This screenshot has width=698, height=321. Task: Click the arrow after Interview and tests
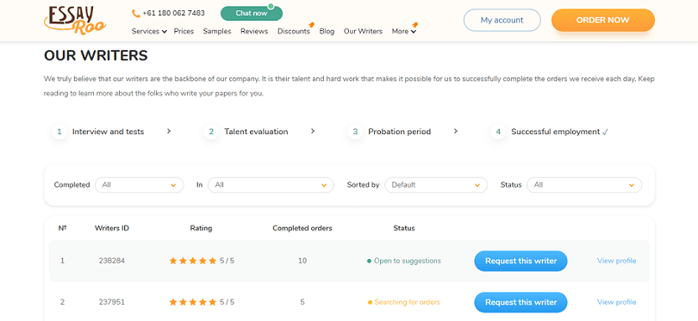pyautogui.click(x=169, y=131)
